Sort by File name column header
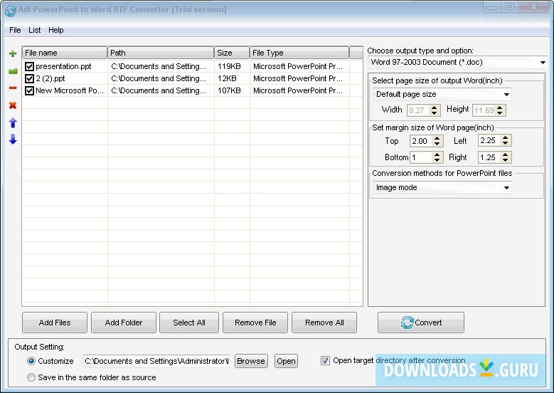The image size is (554, 393). (65, 53)
